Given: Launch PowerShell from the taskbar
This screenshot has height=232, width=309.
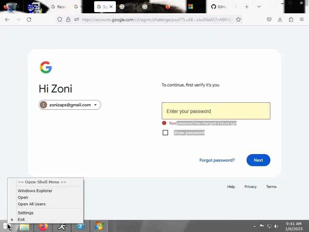Looking at the screenshot, I should (80, 226).
